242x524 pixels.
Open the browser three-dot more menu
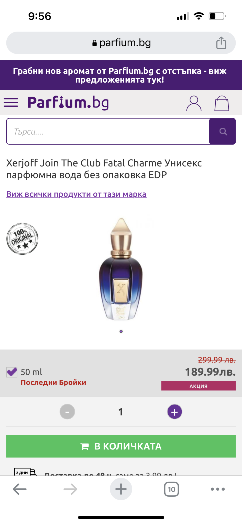[x=218, y=489]
